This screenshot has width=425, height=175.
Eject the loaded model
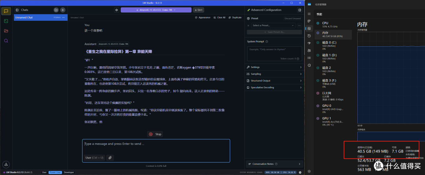(x=198, y=10)
